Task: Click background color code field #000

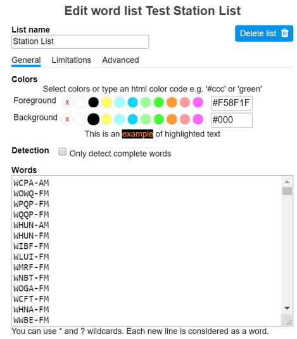Action: click(x=232, y=120)
